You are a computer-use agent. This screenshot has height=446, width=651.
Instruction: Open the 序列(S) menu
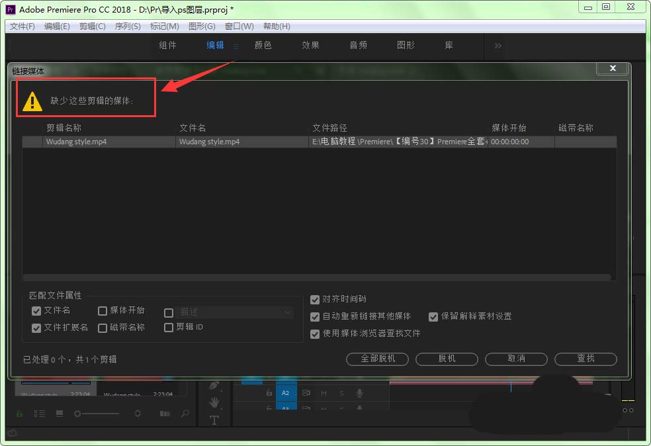[x=128, y=26]
